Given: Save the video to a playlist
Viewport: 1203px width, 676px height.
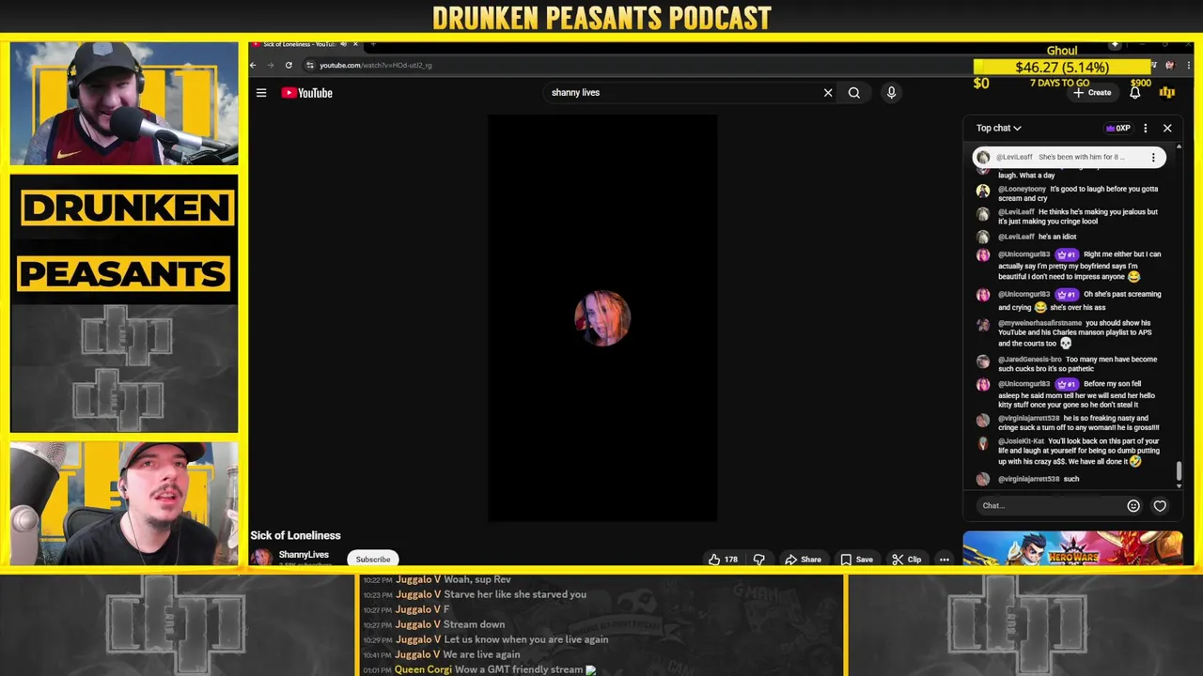Looking at the screenshot, I should 856,560.
